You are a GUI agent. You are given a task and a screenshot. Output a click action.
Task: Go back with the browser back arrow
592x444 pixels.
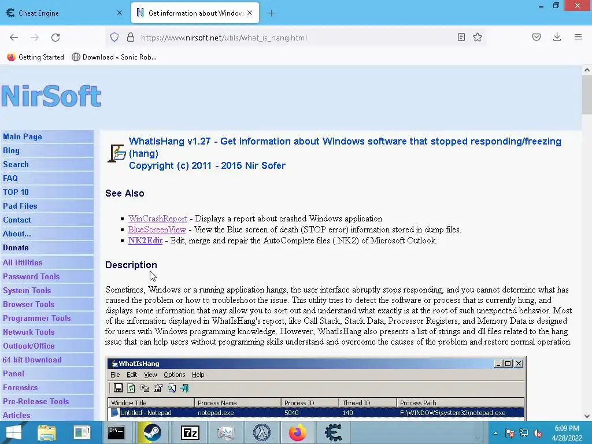(x=14, y=38)
